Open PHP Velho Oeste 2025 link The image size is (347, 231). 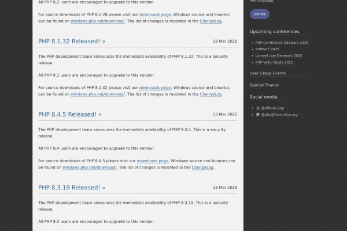click(x=274, y=62)
